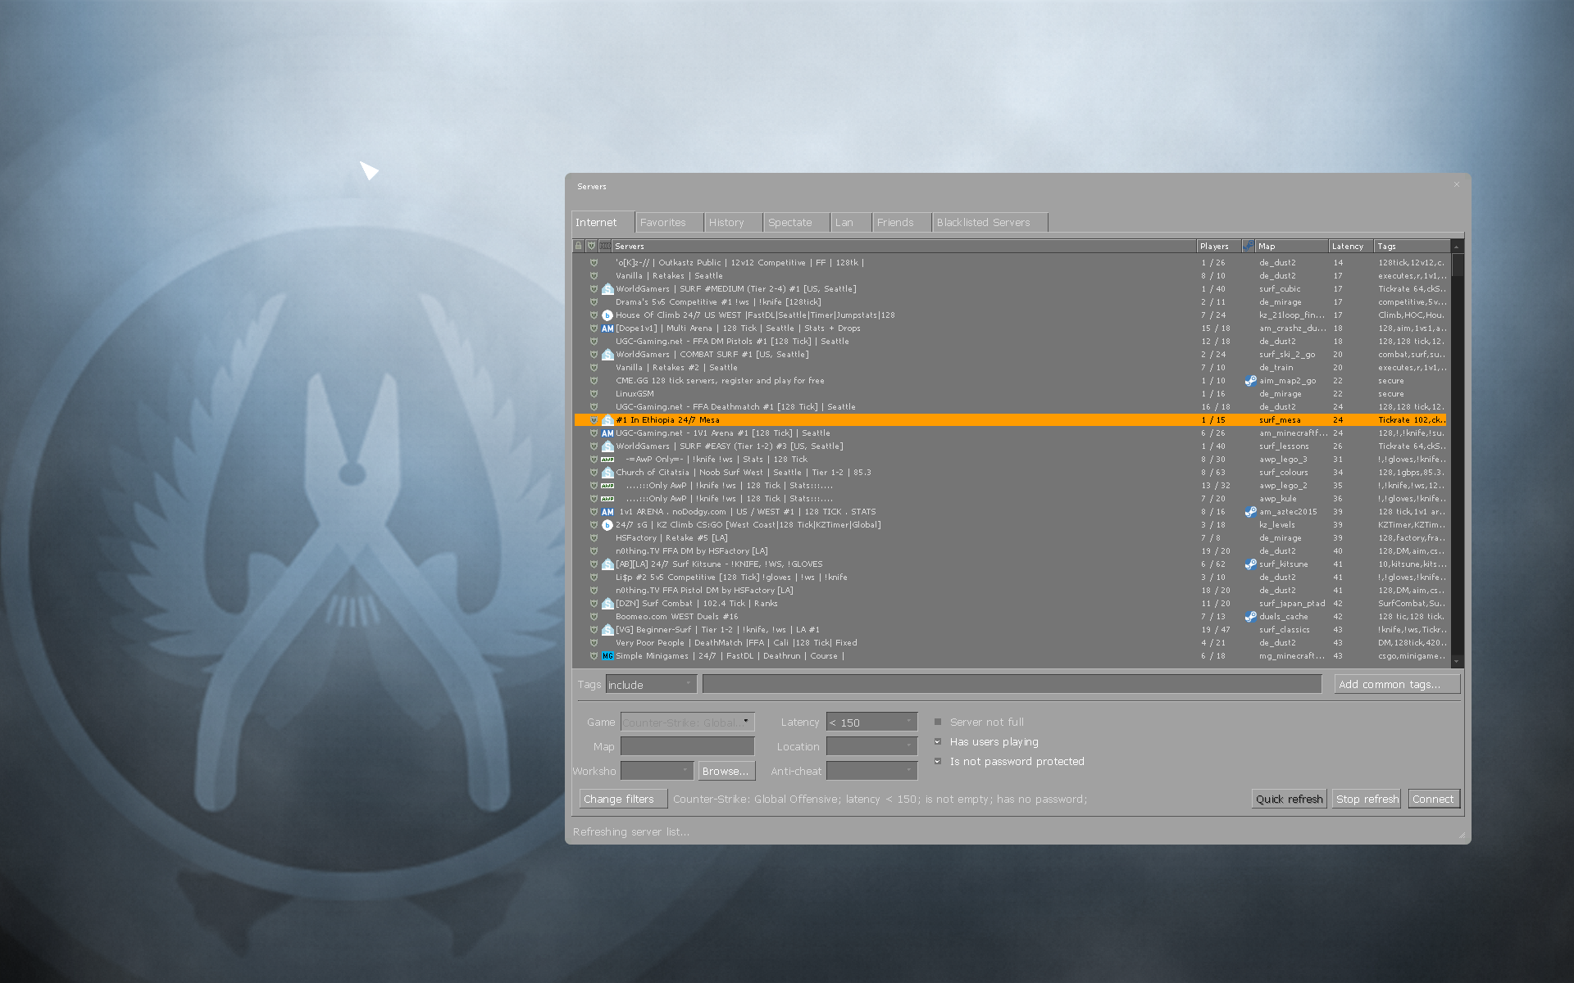Click the Steam icon beside aim_map2_go map

[1250, 380]
